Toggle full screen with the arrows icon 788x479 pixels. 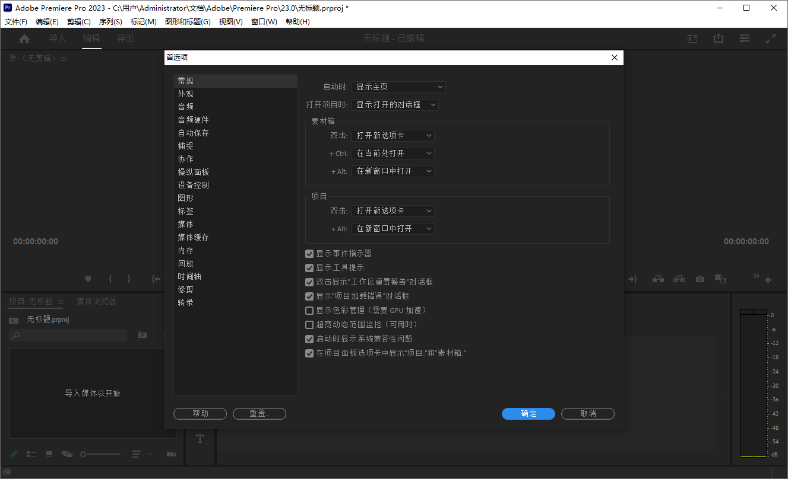[771, 38]
